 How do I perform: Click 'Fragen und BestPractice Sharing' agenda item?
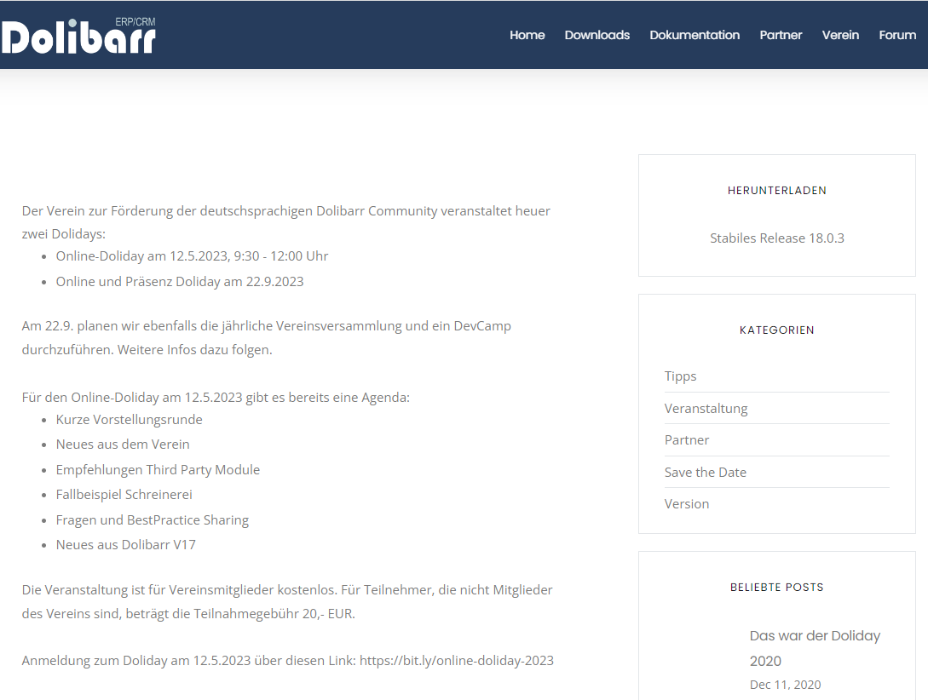(152, 520)
